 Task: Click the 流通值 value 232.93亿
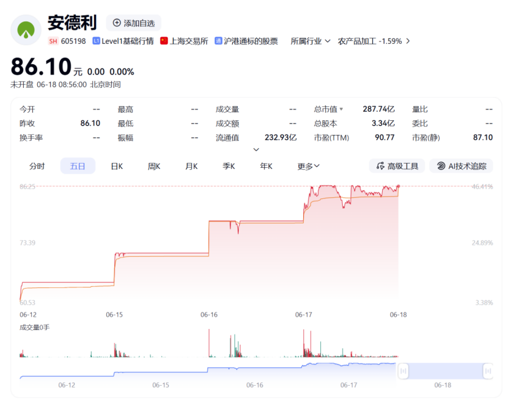(281, 137)
